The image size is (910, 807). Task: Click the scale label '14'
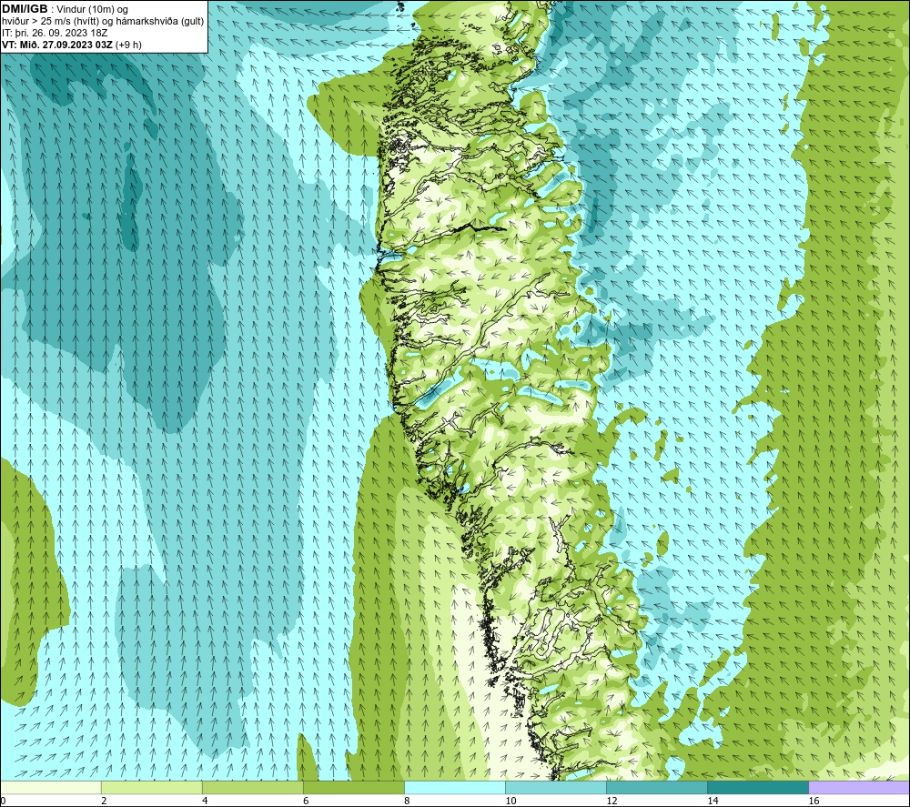point(713,801)
